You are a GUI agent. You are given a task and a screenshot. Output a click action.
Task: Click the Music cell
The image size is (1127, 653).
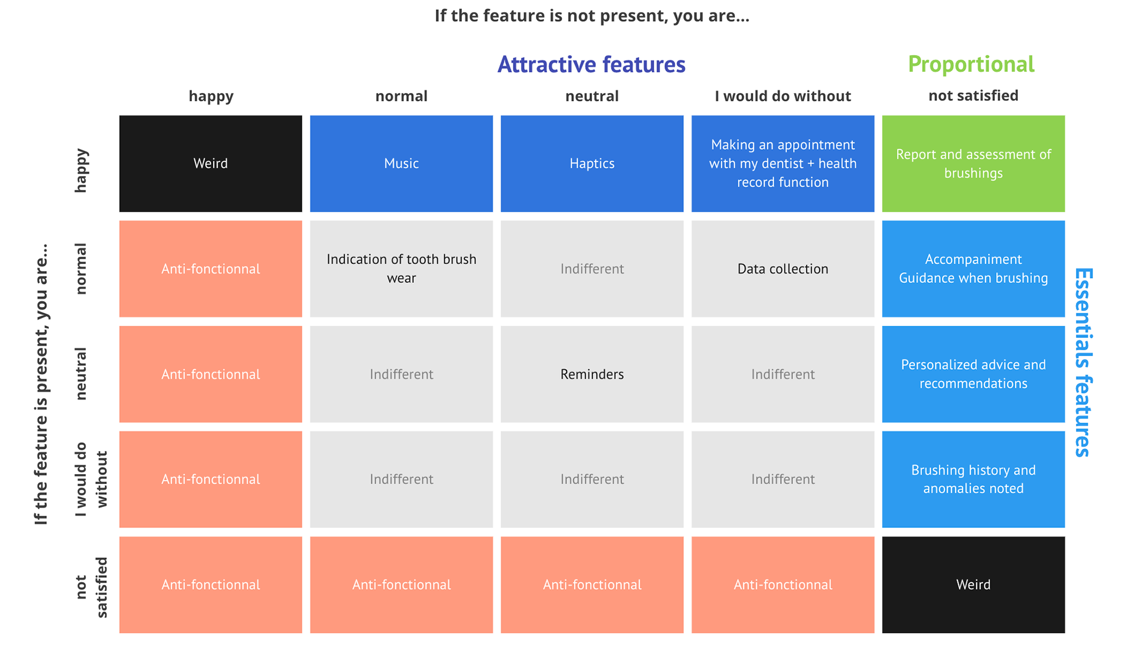[x=401, y=163]
